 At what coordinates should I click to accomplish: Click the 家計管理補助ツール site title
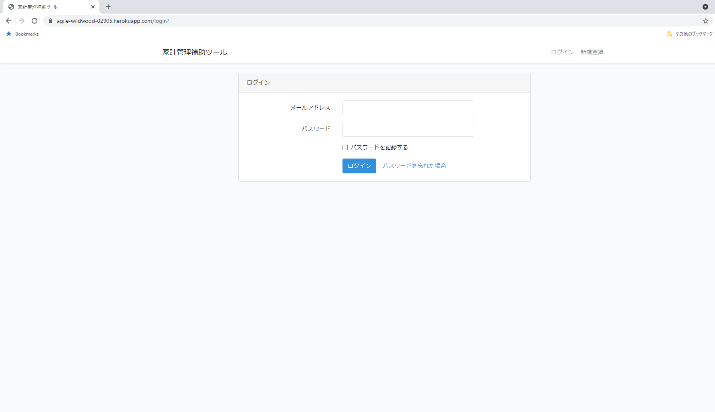195,52
